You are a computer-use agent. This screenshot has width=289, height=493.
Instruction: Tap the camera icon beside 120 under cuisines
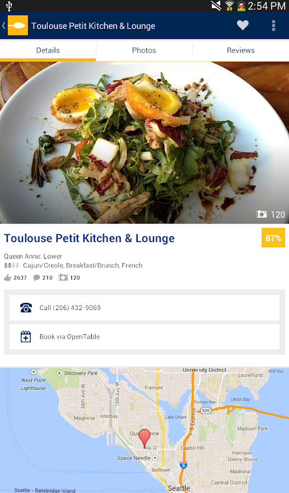(63, 277)
